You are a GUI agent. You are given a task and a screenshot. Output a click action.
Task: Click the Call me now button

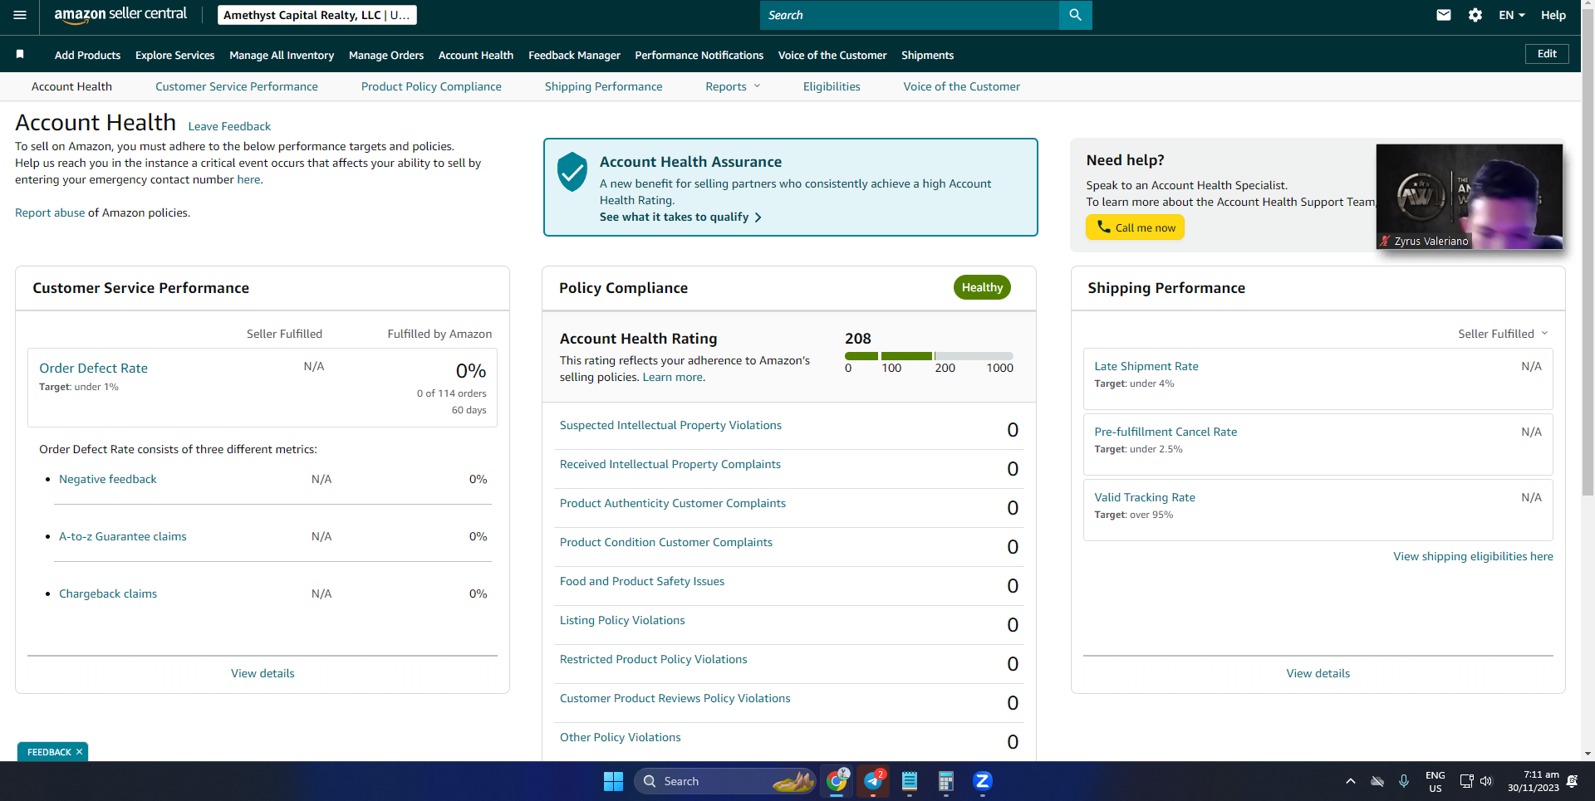[x=1135, y=227]
